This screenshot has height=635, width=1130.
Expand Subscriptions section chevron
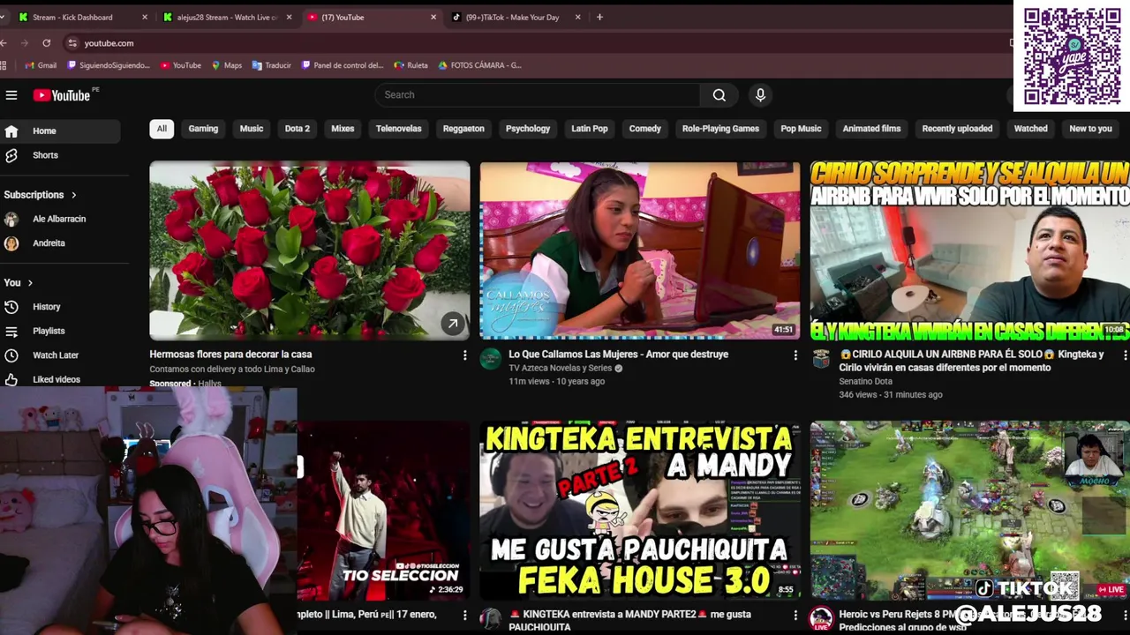tap(74, 195)
